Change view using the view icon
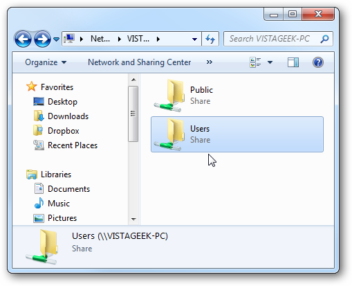 (x=255, y=62)
